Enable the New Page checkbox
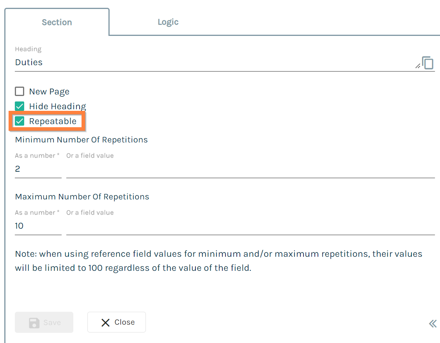440x343 pixels. coord(20,91)
